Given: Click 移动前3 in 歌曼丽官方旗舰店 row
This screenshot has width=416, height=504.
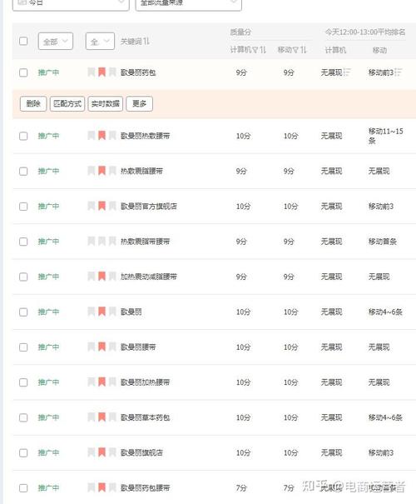Looking at the screenshot, I should (x=381, y=206).
